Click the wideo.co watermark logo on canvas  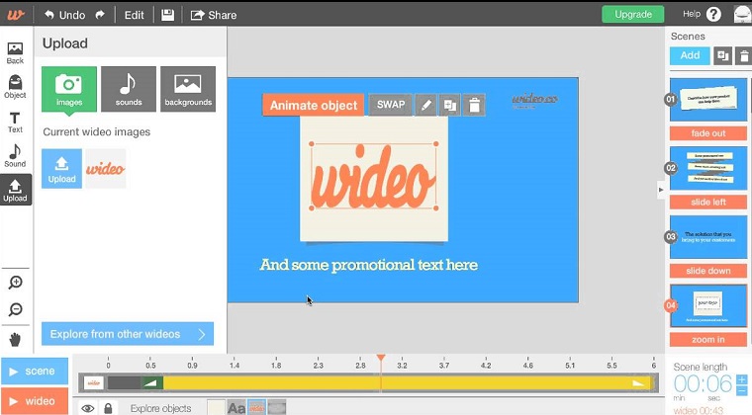pos(534,100)
